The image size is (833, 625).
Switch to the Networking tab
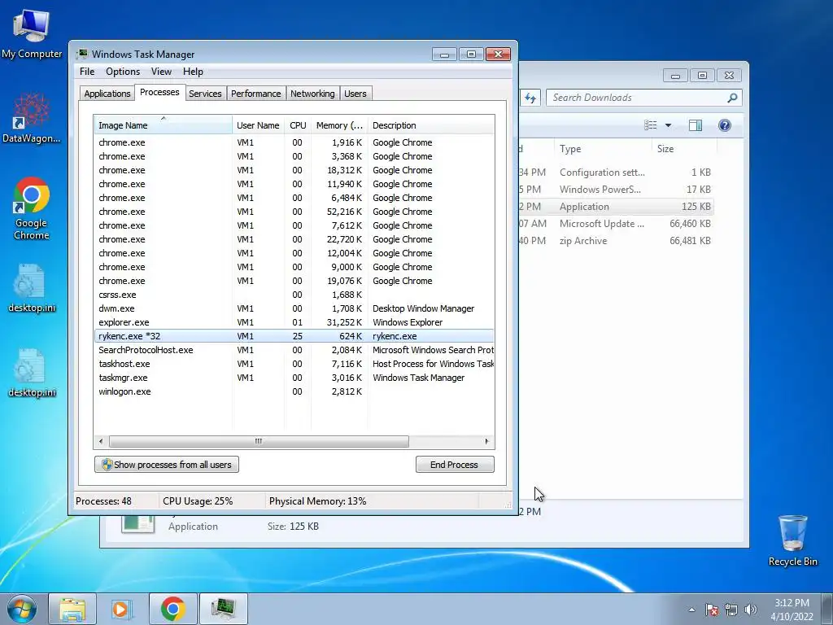(312, 94)
